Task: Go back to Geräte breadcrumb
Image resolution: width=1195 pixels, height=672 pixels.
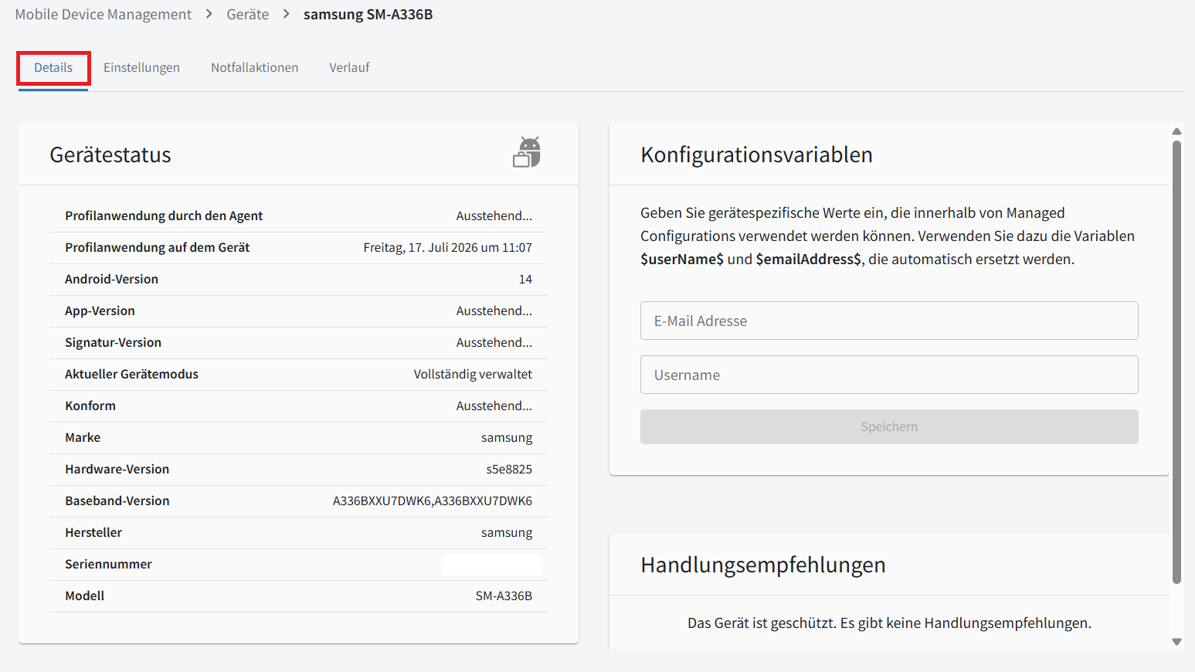Action: [x=248, y=15]
